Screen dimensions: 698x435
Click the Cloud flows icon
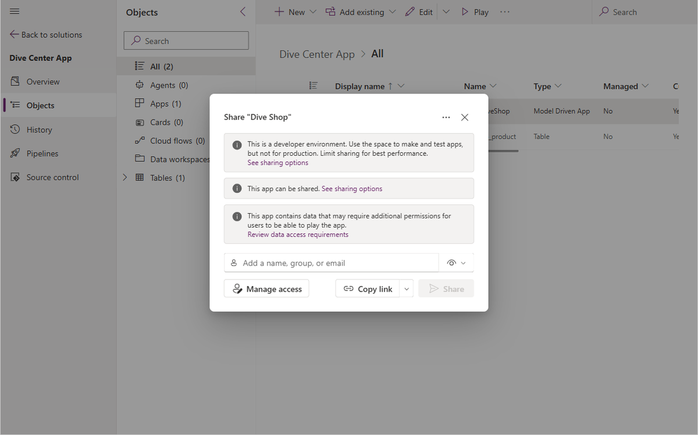click(x=140, y=141)
